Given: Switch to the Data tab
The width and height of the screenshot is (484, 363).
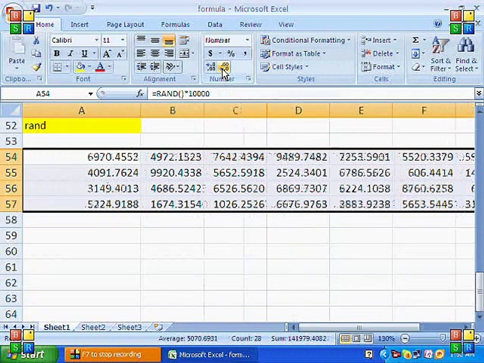Looking at the screenshot, I should pos(215,24).
